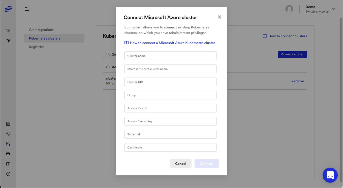Click the Cancel button
The height and width of the screenshot is (188, 343).
click(x=181, y=164)
